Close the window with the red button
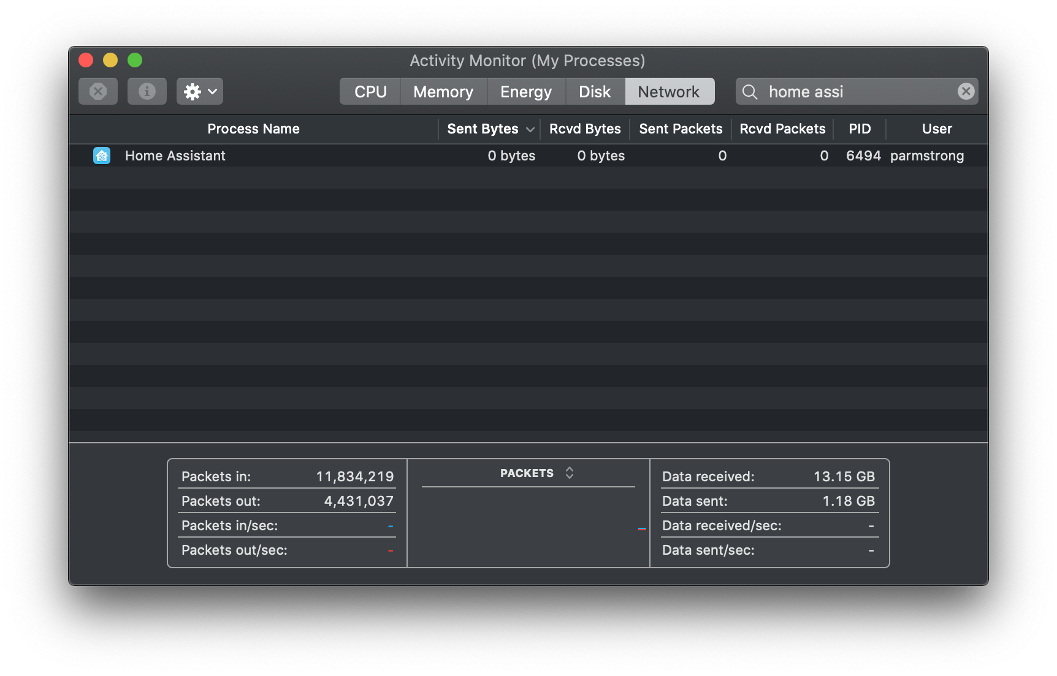1057x676 pixels. click(86, 60)
